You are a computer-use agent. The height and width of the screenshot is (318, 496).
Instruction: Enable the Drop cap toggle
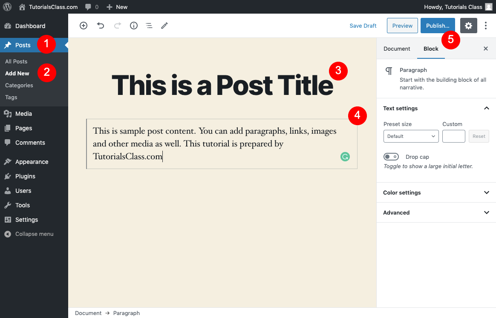click(391, 157)
